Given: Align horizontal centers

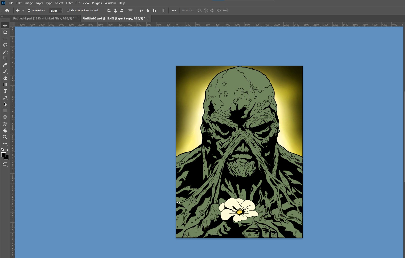Looking at the screenshot, I should coord(115,11).
